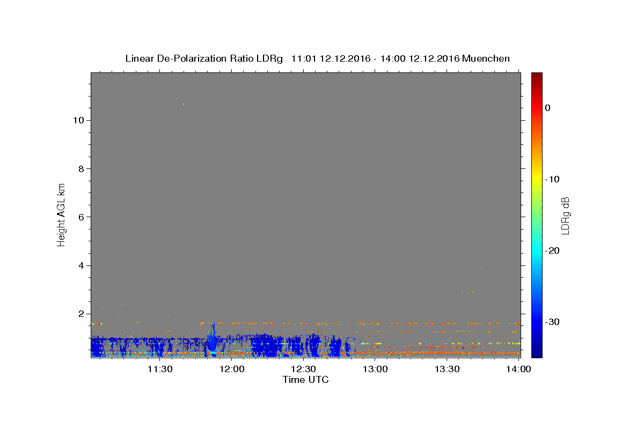Click the 4 km height tick label
Screen dimensions: 644x429
(x=80, y=265)
